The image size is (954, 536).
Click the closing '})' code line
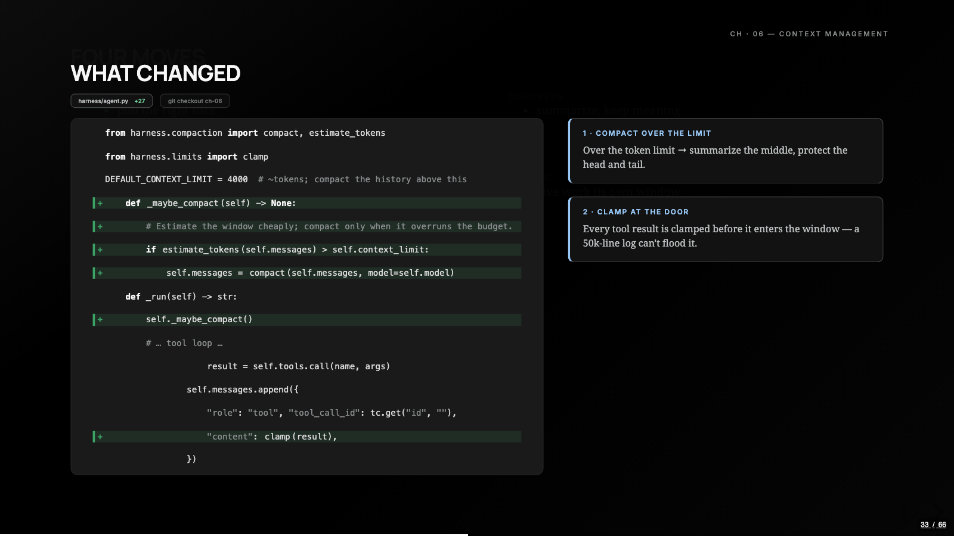pyautogui.click(x=191, y=459)
